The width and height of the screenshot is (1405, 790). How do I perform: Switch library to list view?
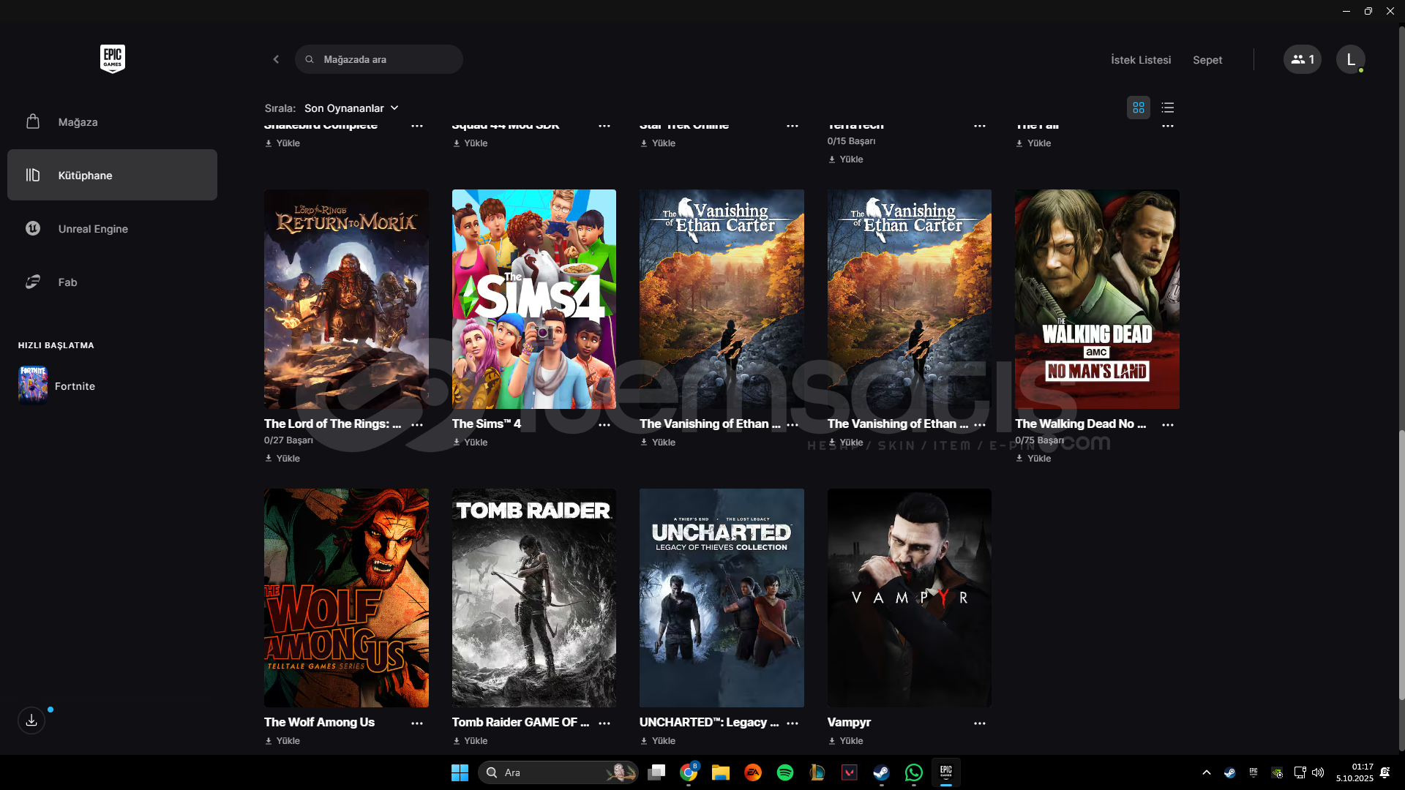[x=1168, y=108]
